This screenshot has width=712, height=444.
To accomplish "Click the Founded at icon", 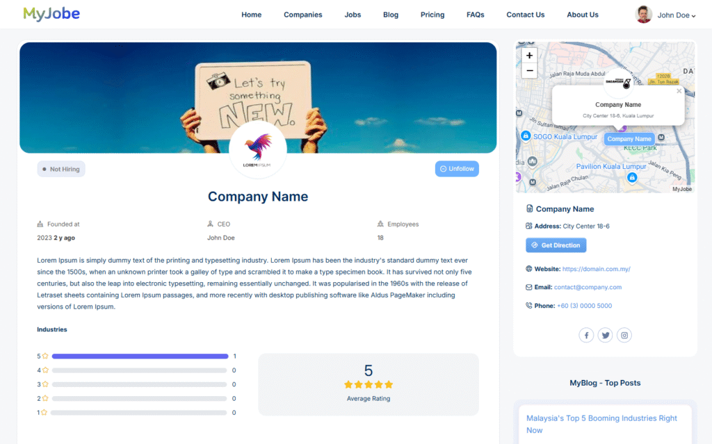I will (x=40, y=224).
